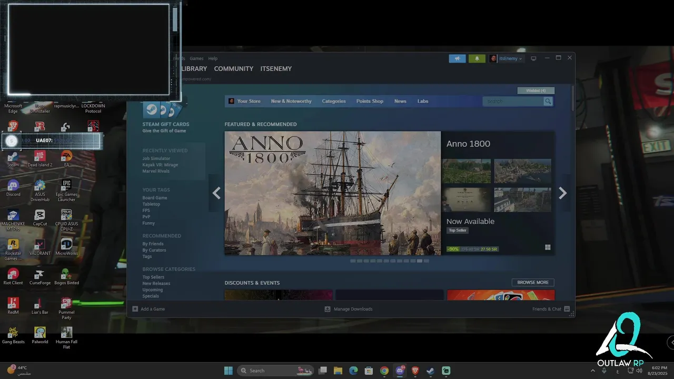The height and width of the screenshot is (379, 674).
Task: Switch to the COMMUNITY tab
Action: click(234, 69)
